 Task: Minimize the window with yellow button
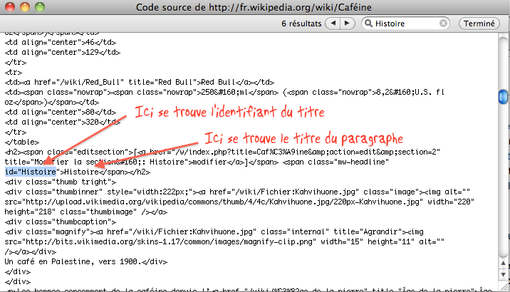(24, 7)
